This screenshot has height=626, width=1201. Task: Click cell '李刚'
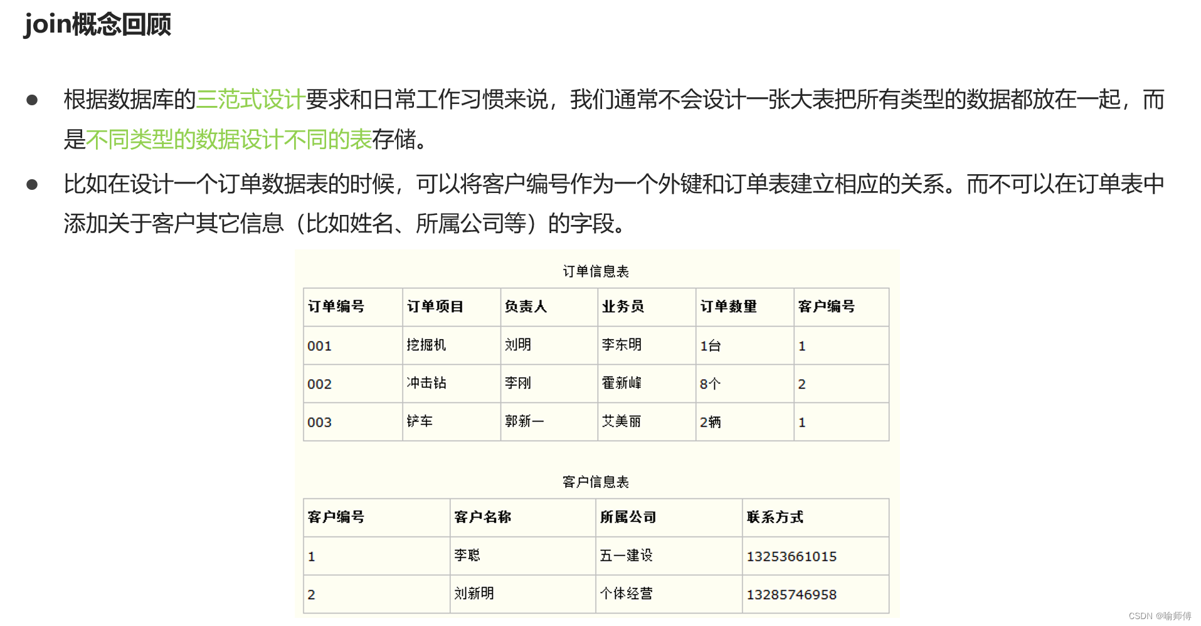pos(549,384)
